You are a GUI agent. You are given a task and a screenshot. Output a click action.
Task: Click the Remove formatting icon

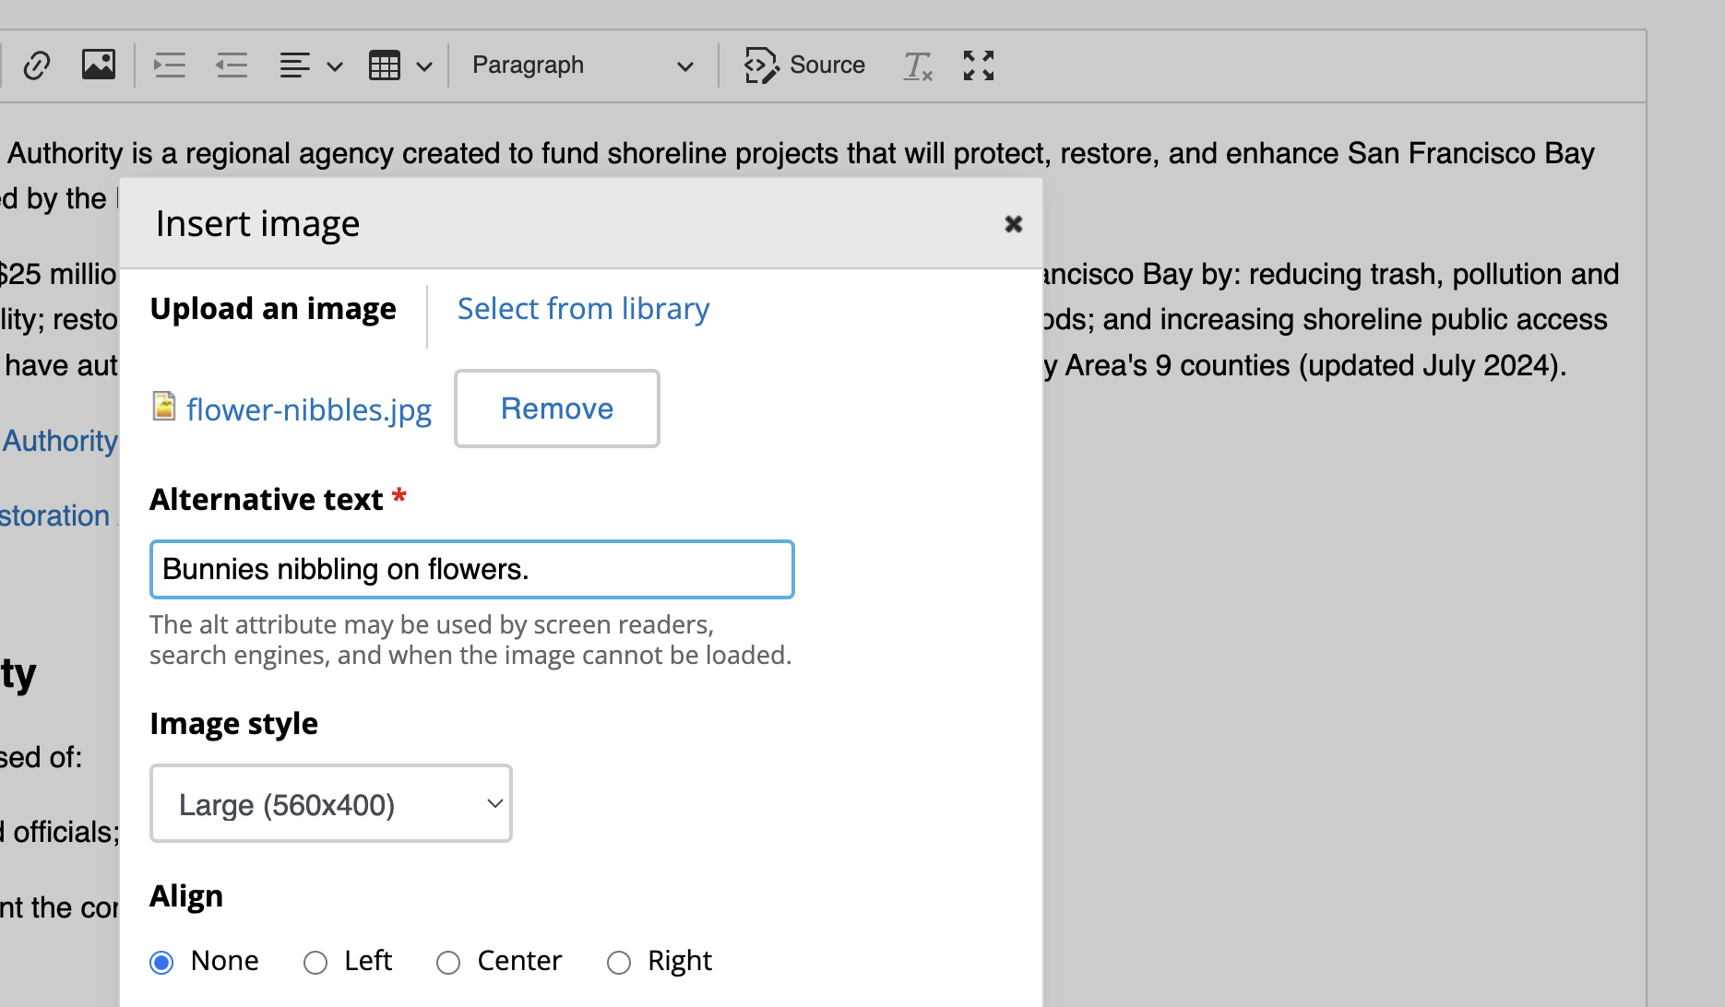point(917,65)
